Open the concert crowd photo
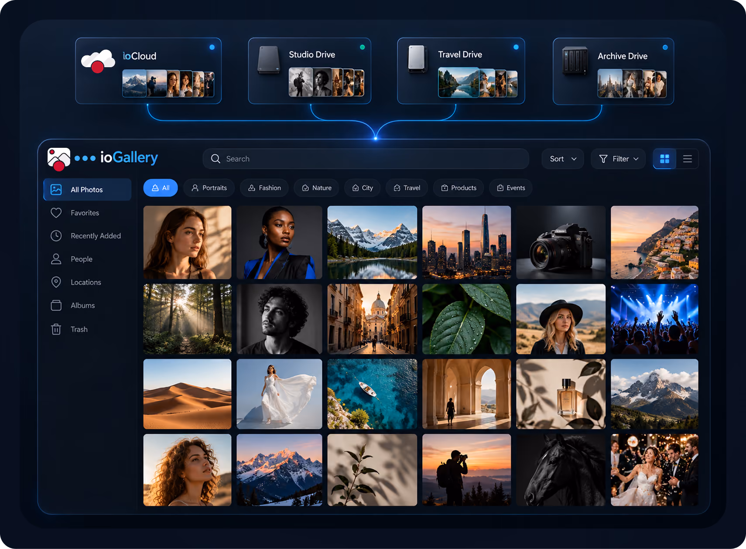The height and width of the screenshot is (549, 746). 654,319
